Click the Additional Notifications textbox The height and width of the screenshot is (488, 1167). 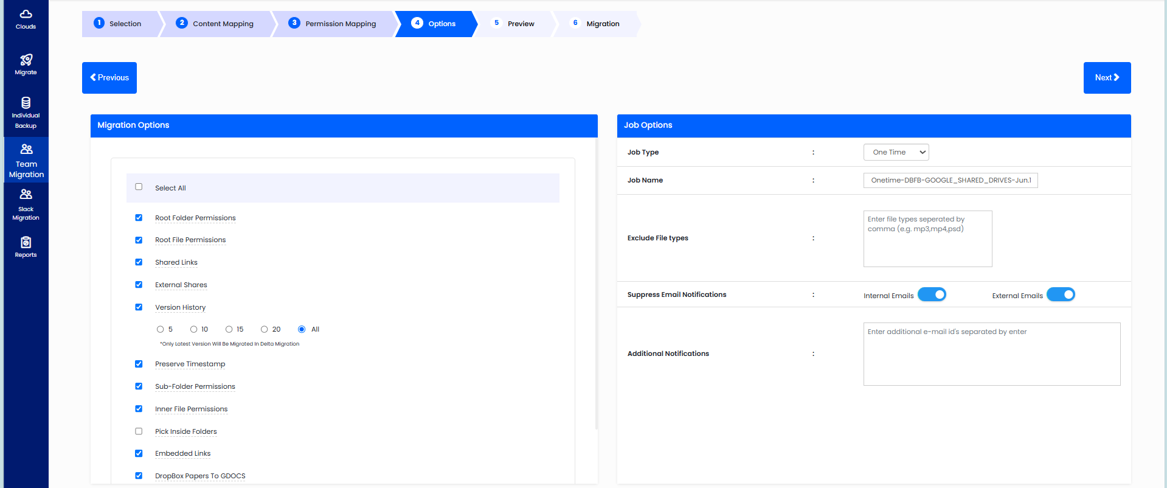[992, 354]
